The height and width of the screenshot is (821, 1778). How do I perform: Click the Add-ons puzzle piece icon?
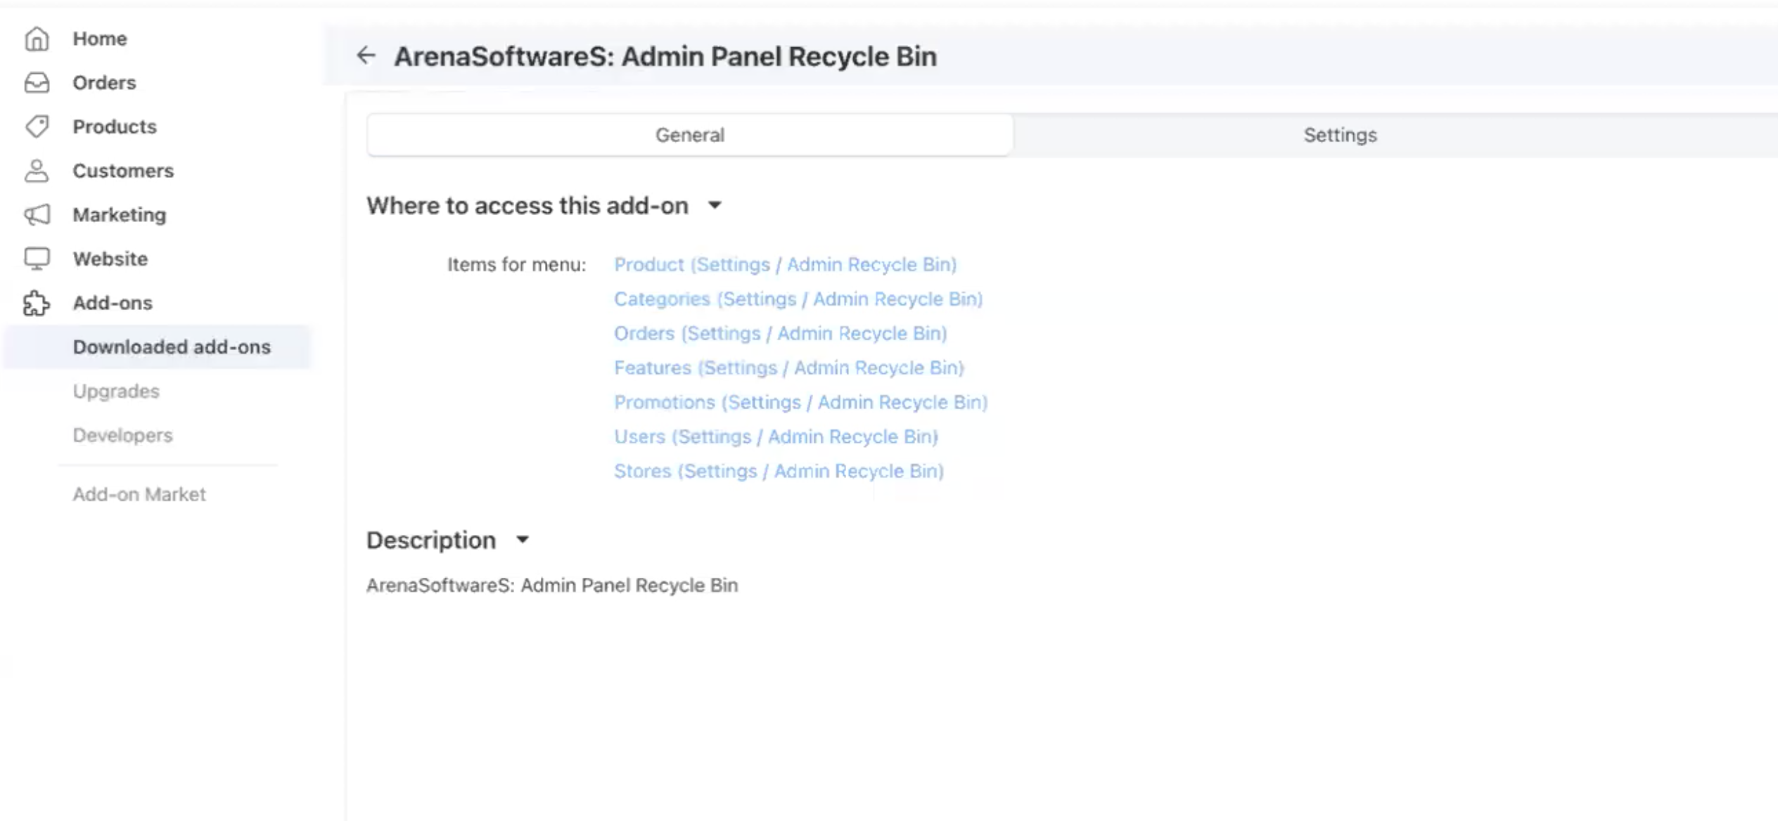37,303
